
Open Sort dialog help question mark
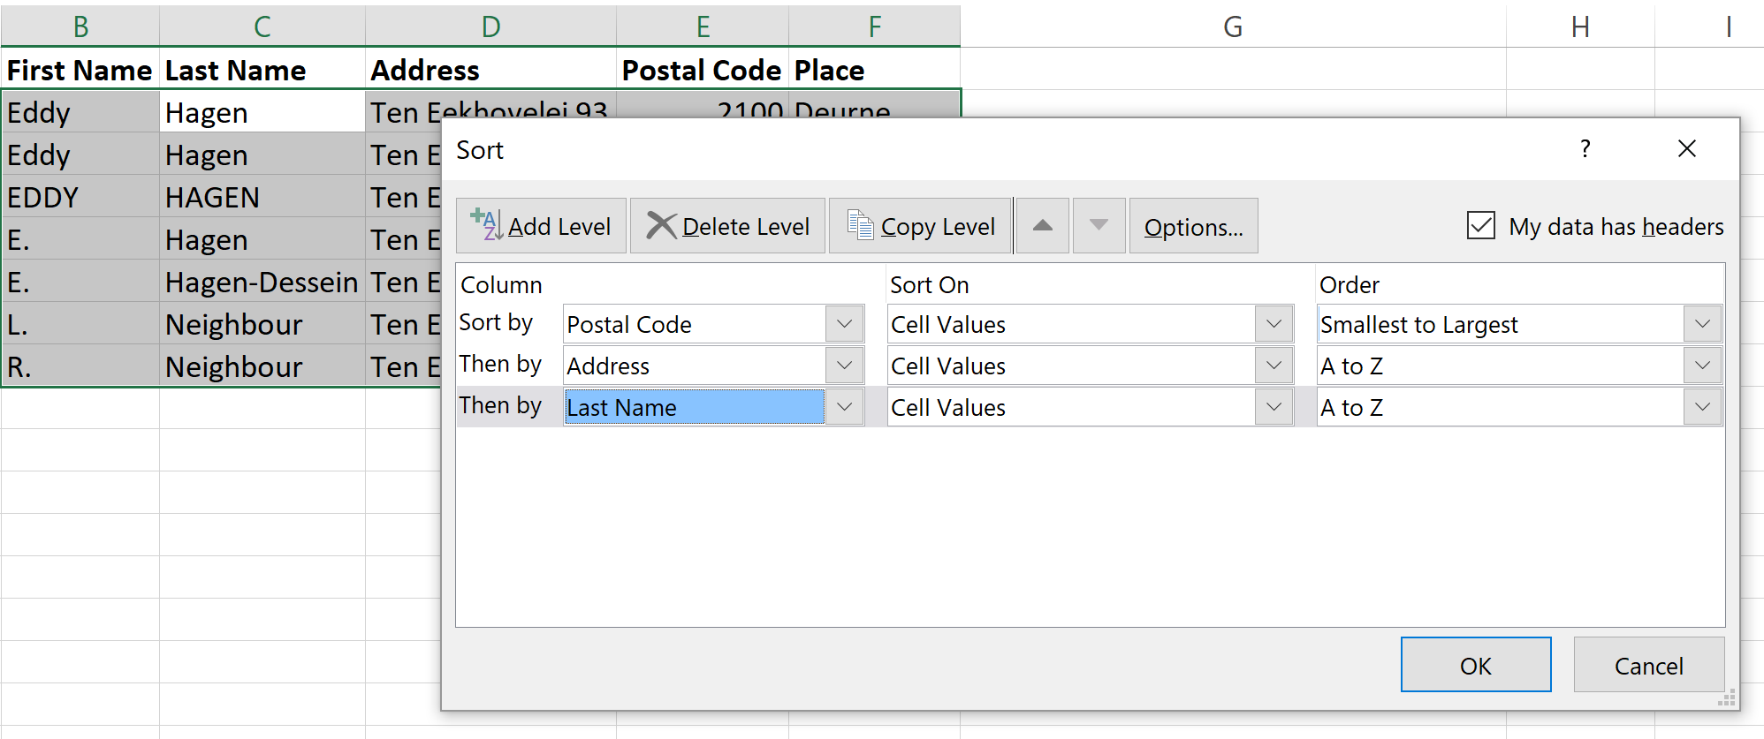pos(1585,148)
